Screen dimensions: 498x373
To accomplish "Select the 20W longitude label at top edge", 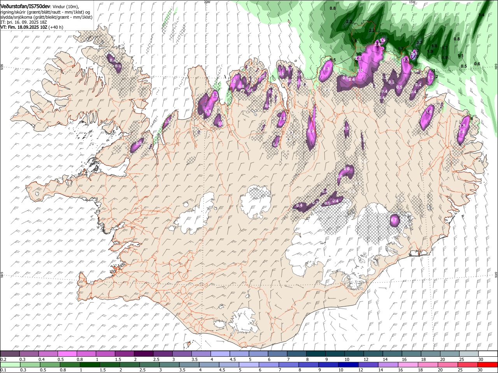I will tap(207, 2).
